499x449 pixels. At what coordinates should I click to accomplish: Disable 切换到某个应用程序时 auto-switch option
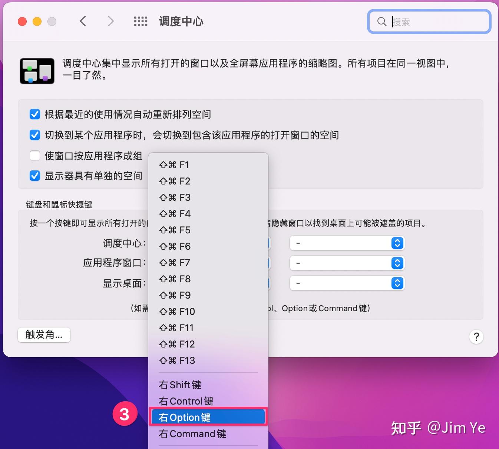point(34,135)
